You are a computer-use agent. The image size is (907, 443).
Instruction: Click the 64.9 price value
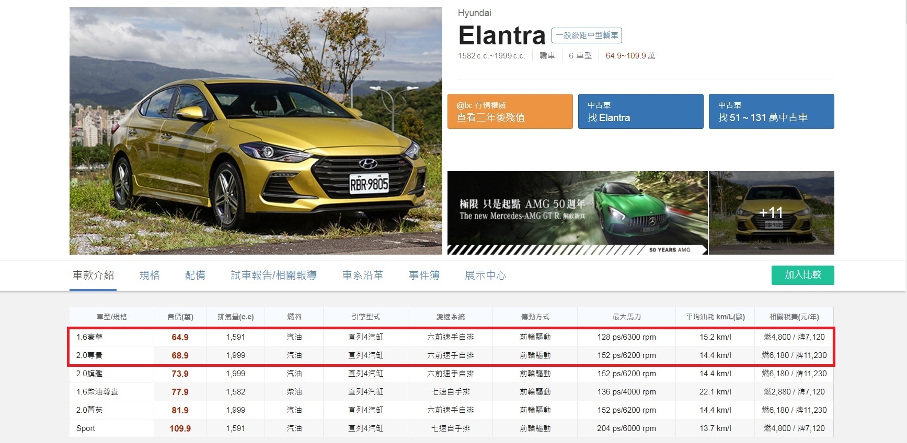(x=180, y=337)
